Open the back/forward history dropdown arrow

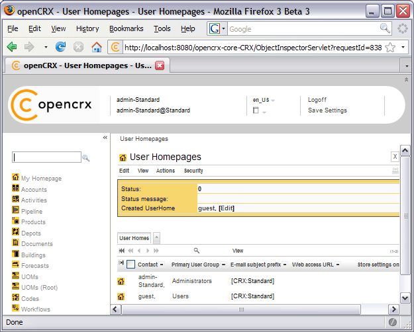[46, 47]
